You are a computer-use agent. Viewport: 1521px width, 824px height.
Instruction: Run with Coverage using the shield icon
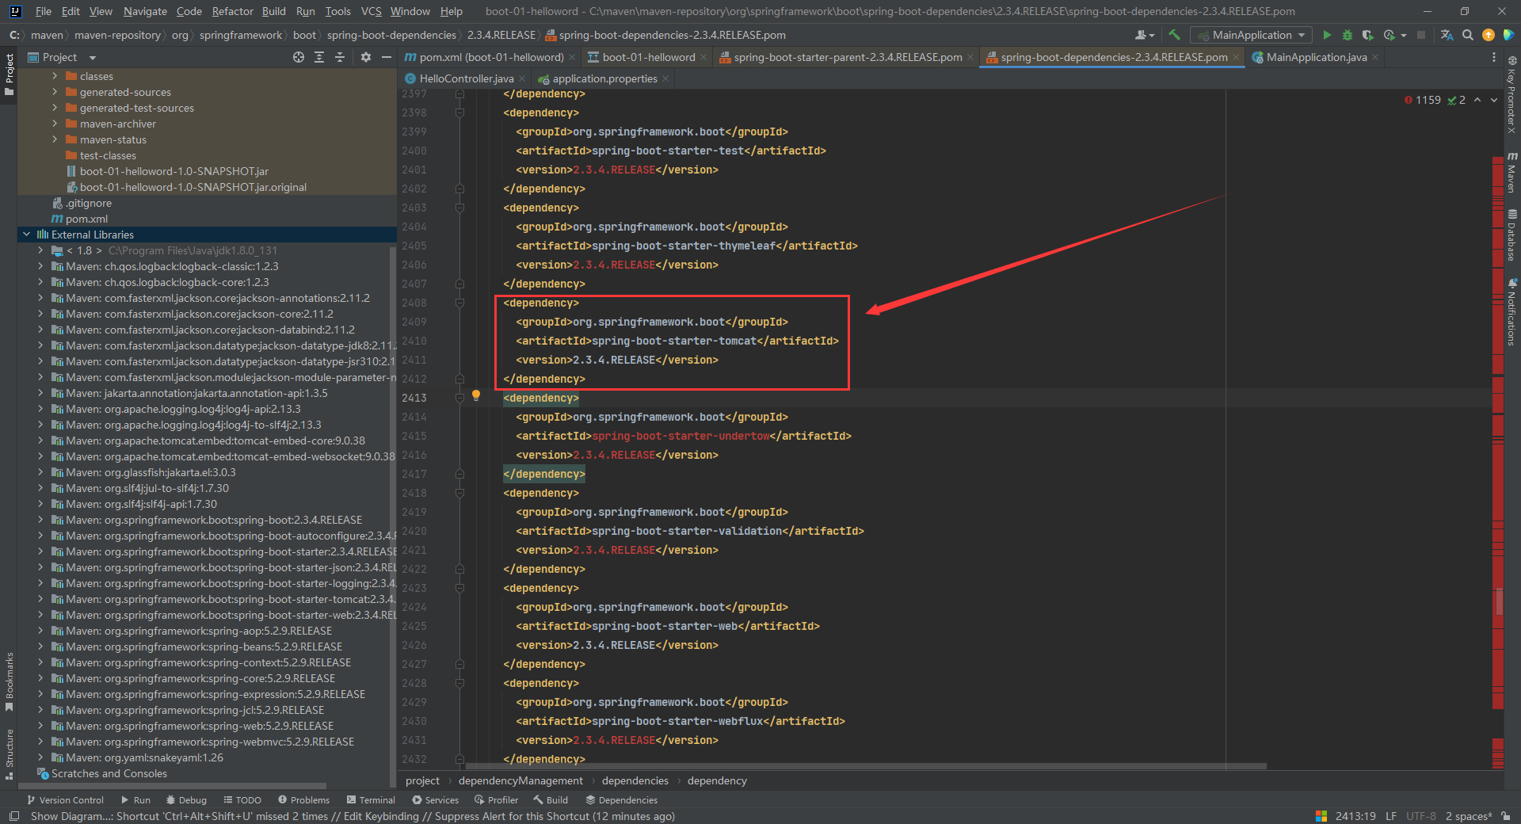click(1367, 35)
